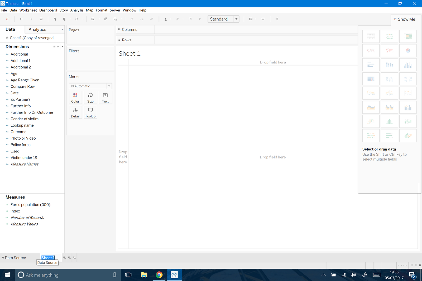Select the pie chart in Show Me

point(408,51)
